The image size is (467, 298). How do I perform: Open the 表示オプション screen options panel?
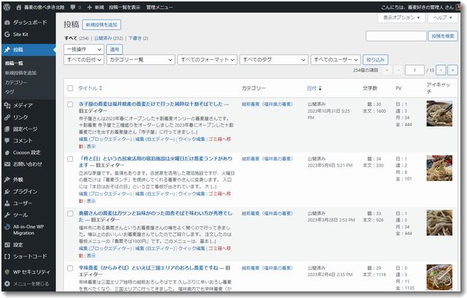(402, 18)
